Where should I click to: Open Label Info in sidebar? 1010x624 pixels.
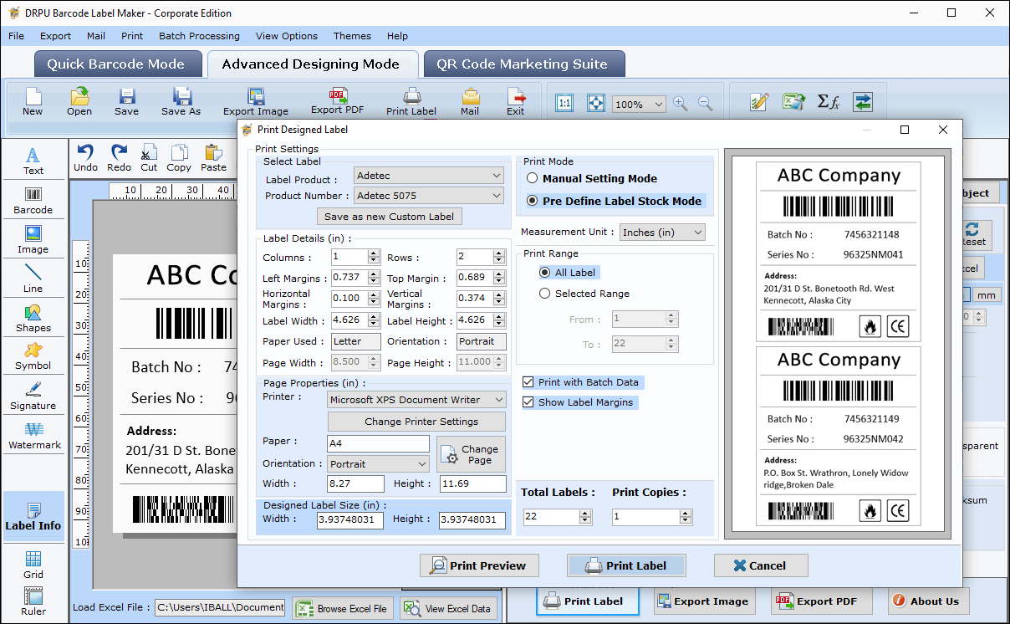tap(33, 516)
